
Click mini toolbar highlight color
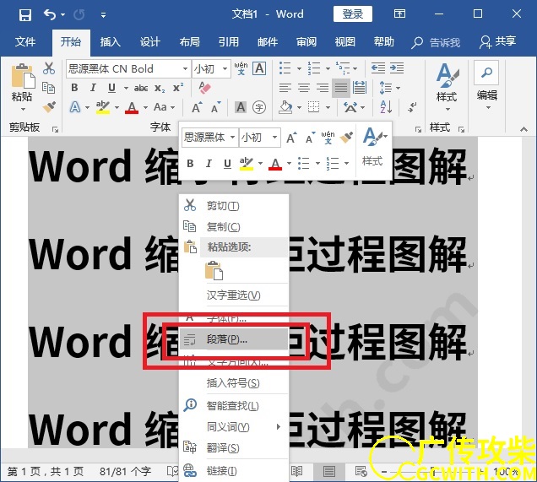pyautogui.click(x=247, y=164)
